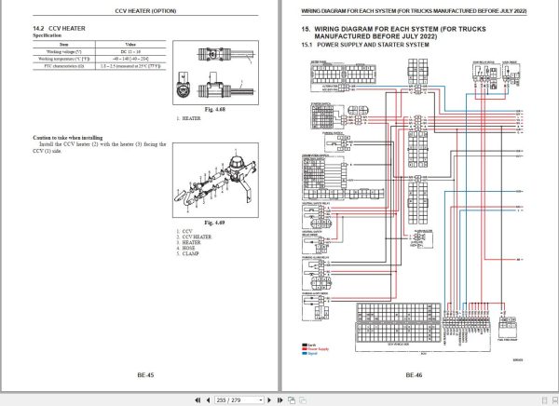Select the Specification subheading
This screenshot has width=559, height=406.
tap(48, 35)
